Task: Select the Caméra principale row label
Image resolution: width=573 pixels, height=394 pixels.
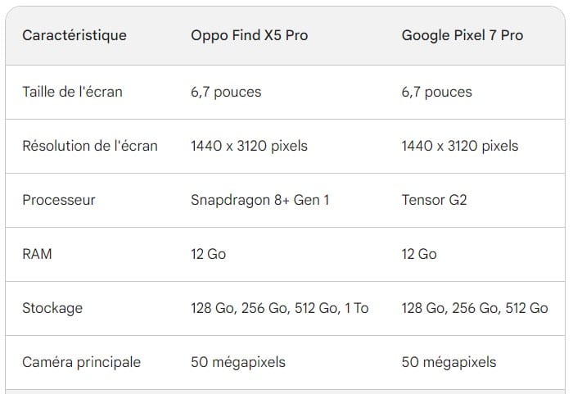Action: [x=81, y=362]
